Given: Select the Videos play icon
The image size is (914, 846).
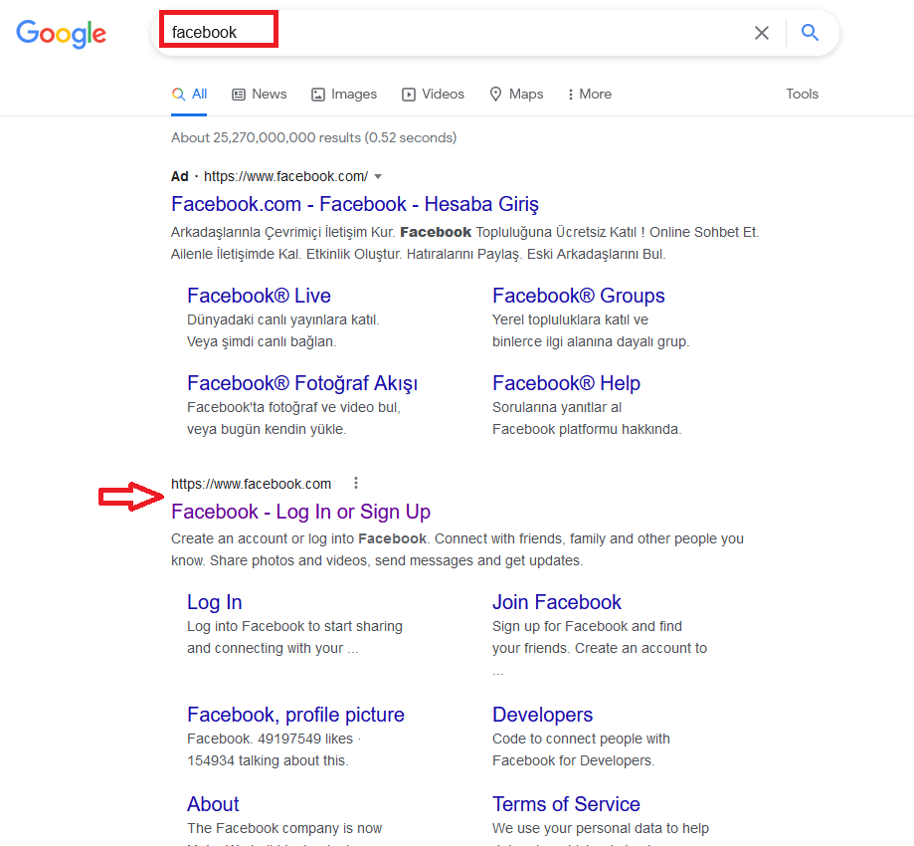Looking at the screenshot, I should point(408,94).
